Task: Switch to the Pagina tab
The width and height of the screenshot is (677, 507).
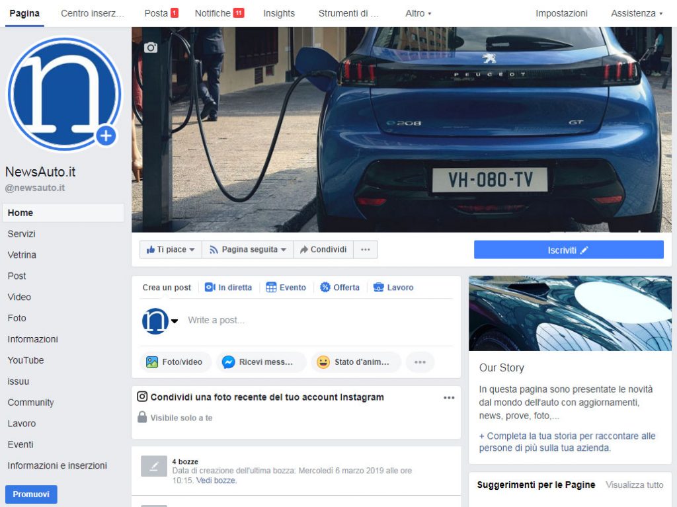Action: point(24,13)
